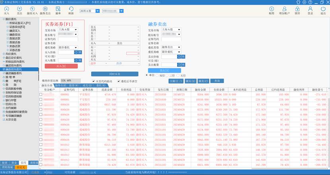Click the 撤卖(C) button
Image resolution: width=330 pixels, height=175 pixels.
pos(203,81)
